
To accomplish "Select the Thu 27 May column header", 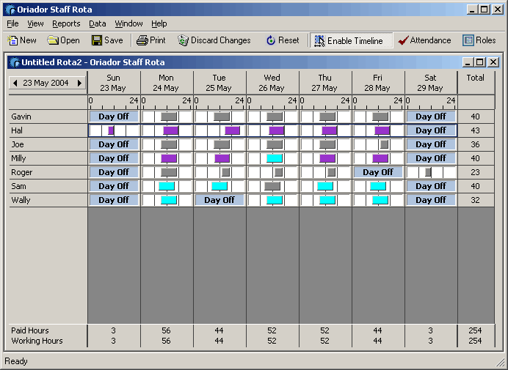I will pyautogui.click(x=325, y=83).
